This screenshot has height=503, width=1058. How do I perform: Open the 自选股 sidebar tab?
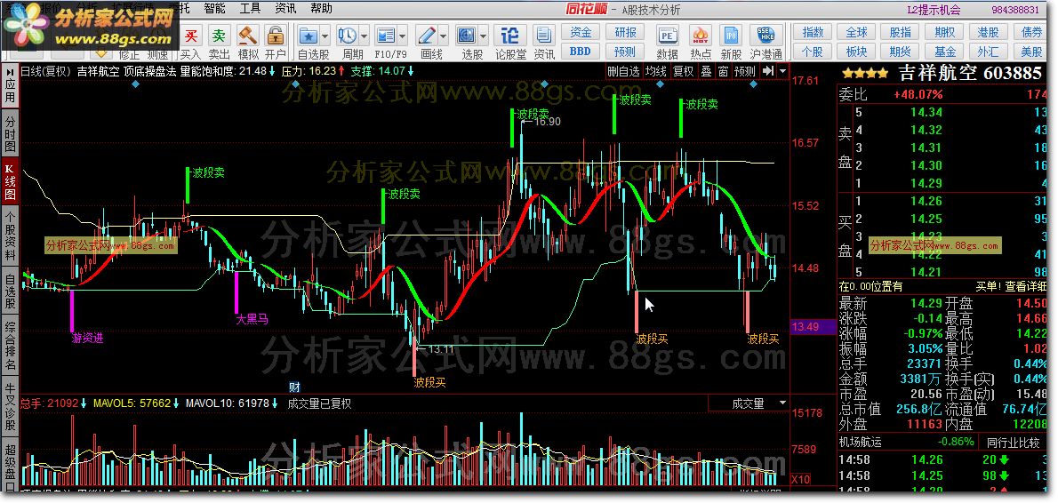tap(10, 291)
